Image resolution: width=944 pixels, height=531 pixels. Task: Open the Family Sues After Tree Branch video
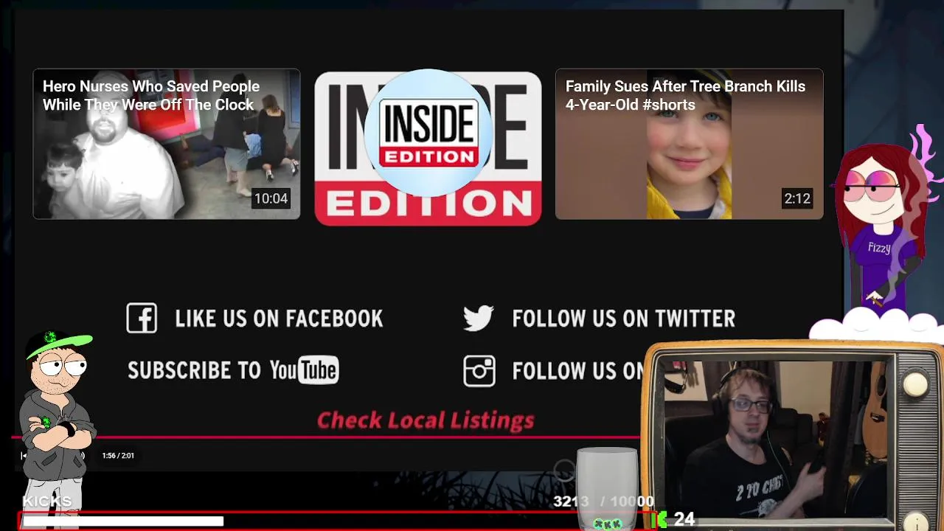689,144
